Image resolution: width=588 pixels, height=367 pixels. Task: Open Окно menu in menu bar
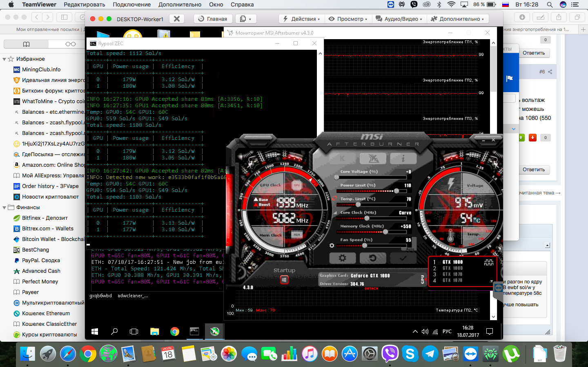pos(216,4)
